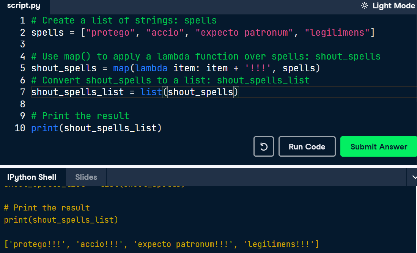This screenshot has width=417, height=253.
Task: Click the print keyword in line 10
Action: pos(45,128)
